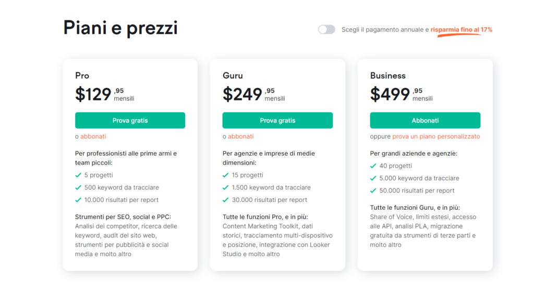Open prova un piano personalizzato link
Viewport: 534px width, 291px height.
(x=436, y=136)
